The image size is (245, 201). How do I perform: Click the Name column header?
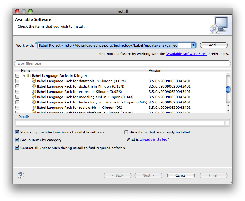pyautogui.click(x=84, y=70)
